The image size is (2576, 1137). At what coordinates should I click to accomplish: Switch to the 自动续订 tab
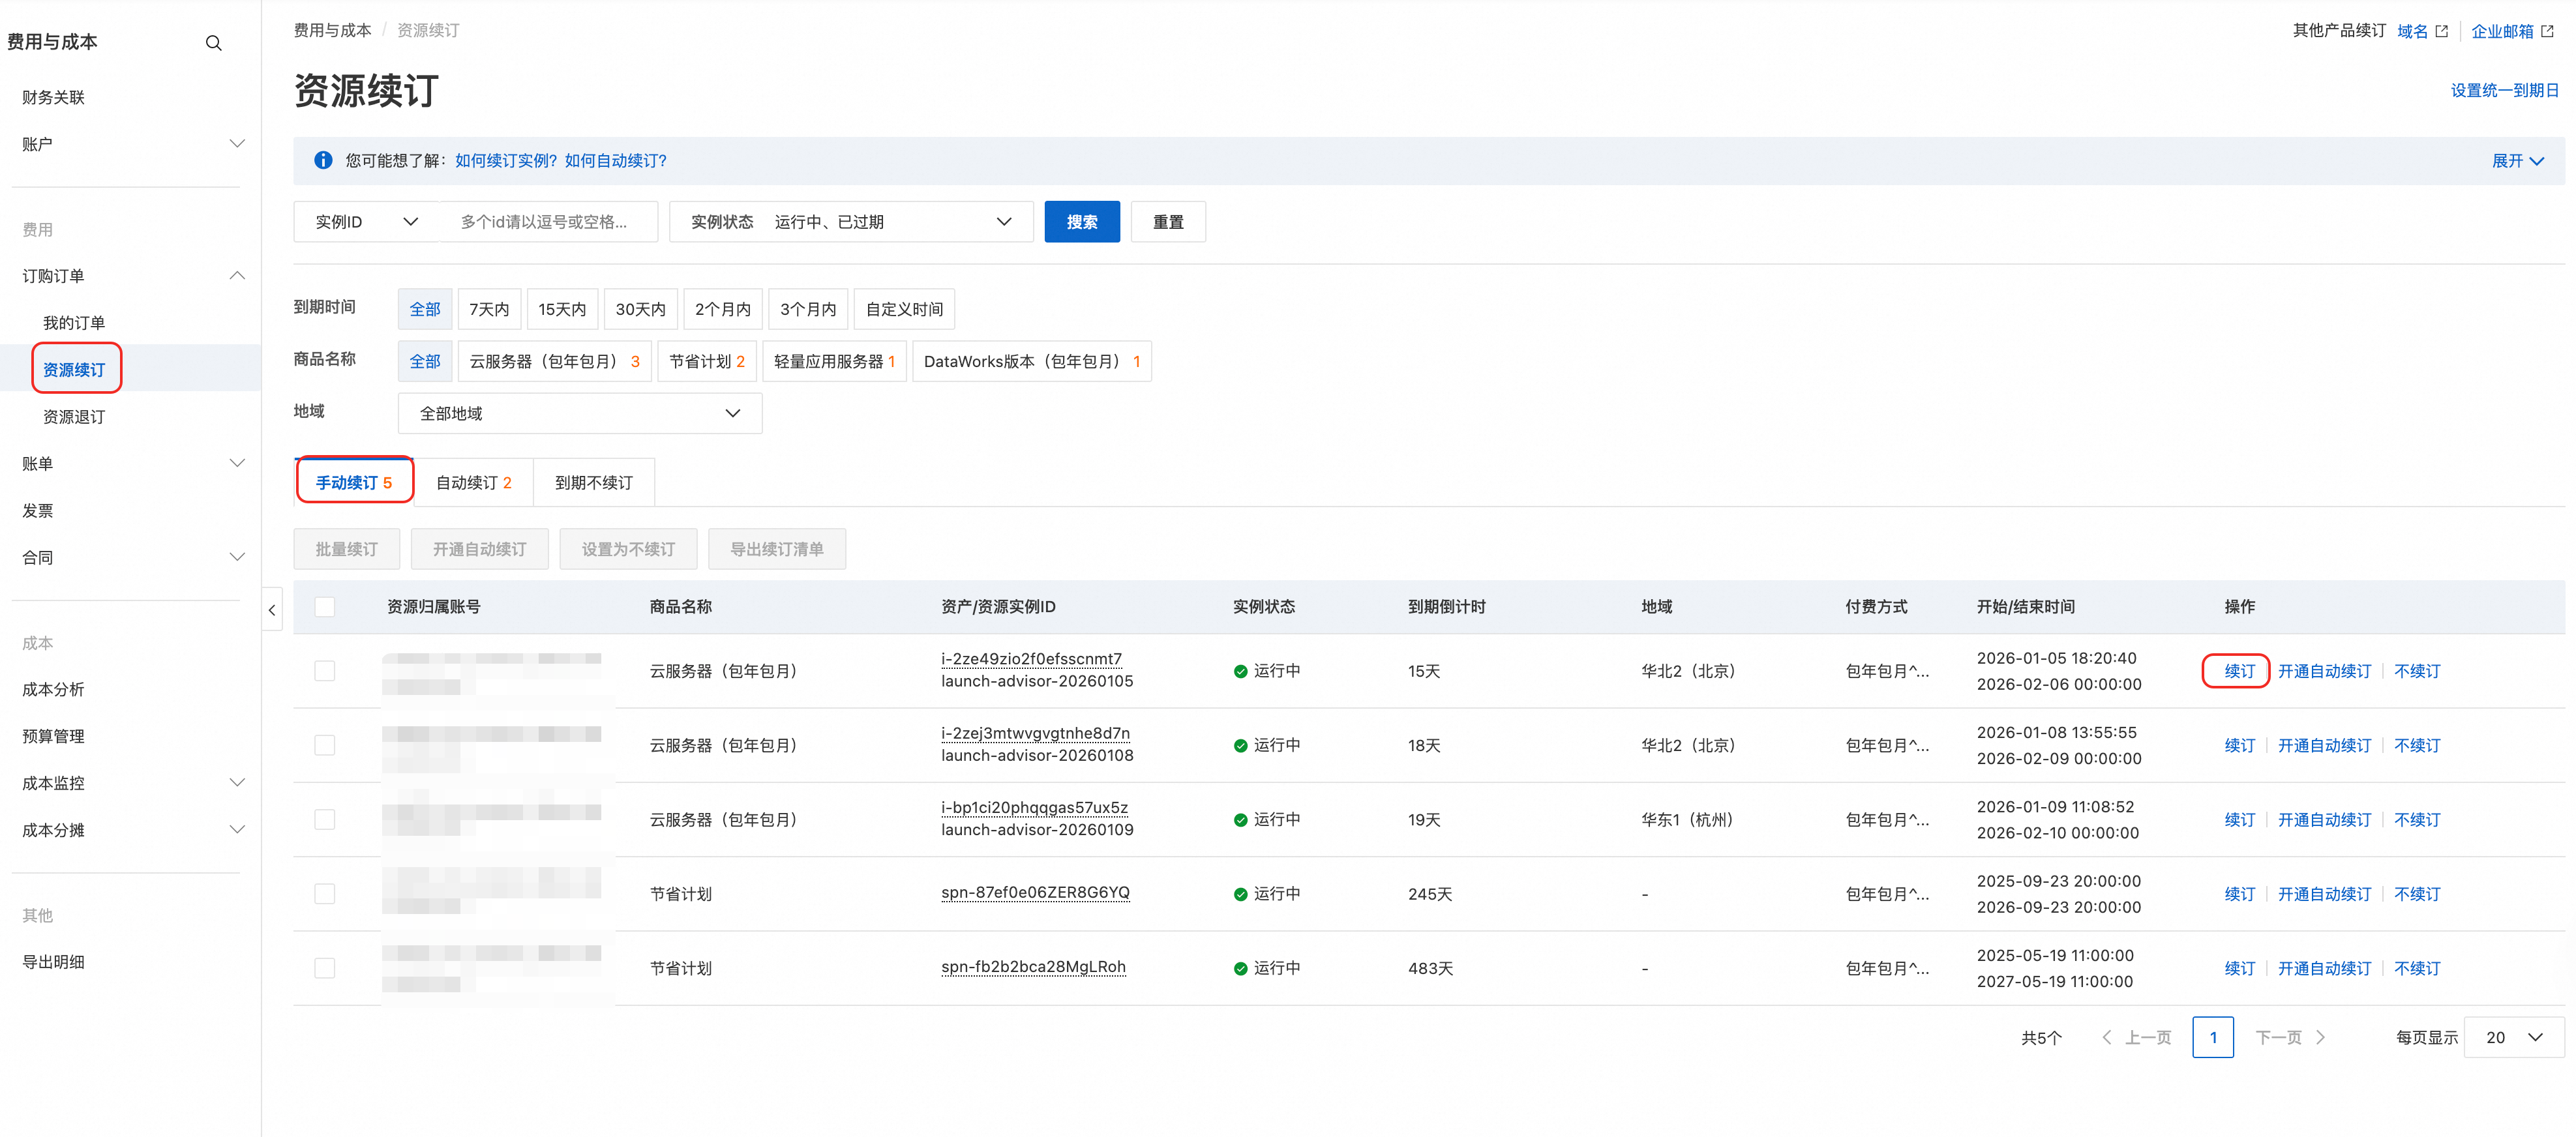coord(473,483)
